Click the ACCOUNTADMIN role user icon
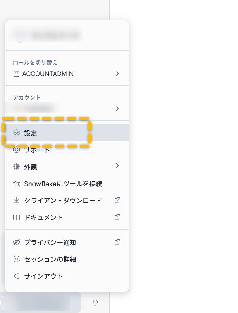238x313 pixels. tap(17, 74)
